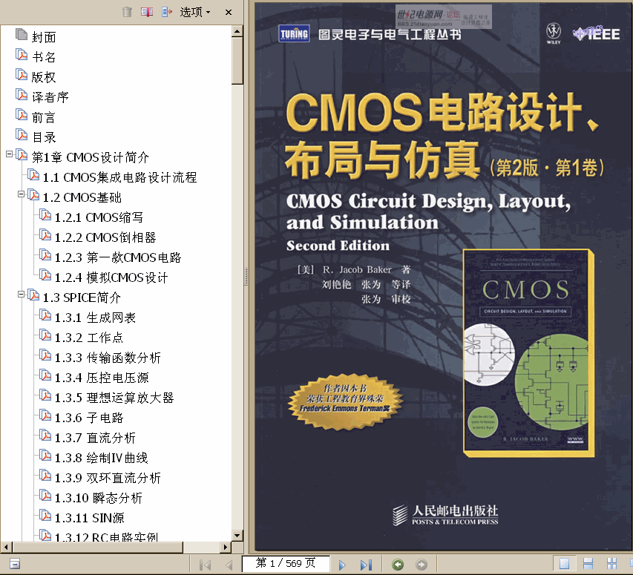Go to 1.3.7 直流分析
The image size is (633, 575).
pyautogui.click(x=95, y=438)
